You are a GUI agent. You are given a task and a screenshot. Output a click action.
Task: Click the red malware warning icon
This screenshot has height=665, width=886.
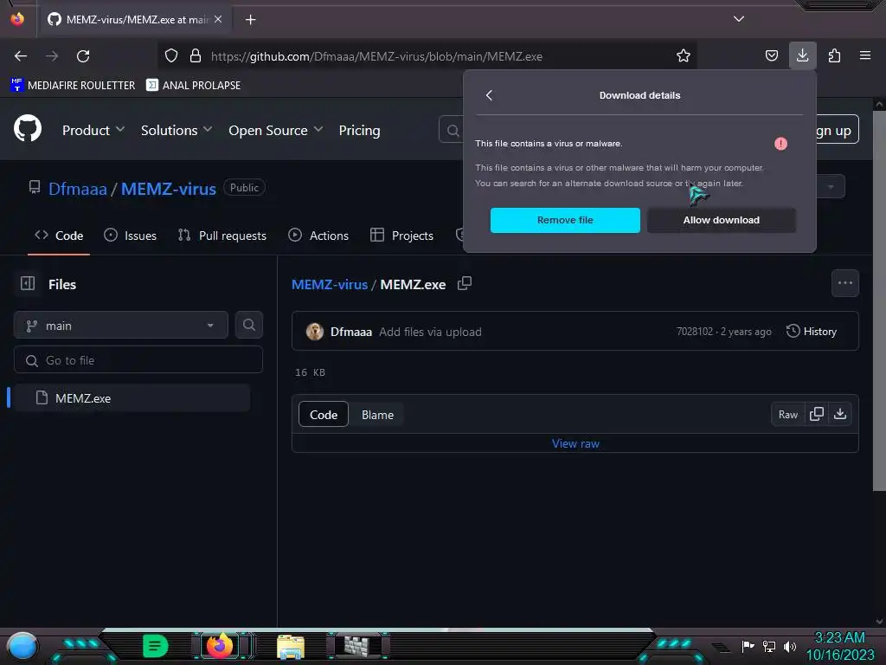(x=780, y=144)
